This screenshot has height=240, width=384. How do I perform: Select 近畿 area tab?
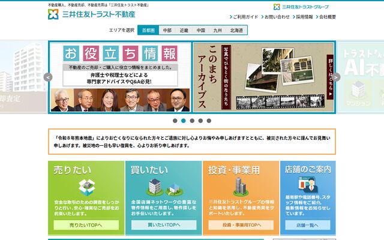pos(184,30)
